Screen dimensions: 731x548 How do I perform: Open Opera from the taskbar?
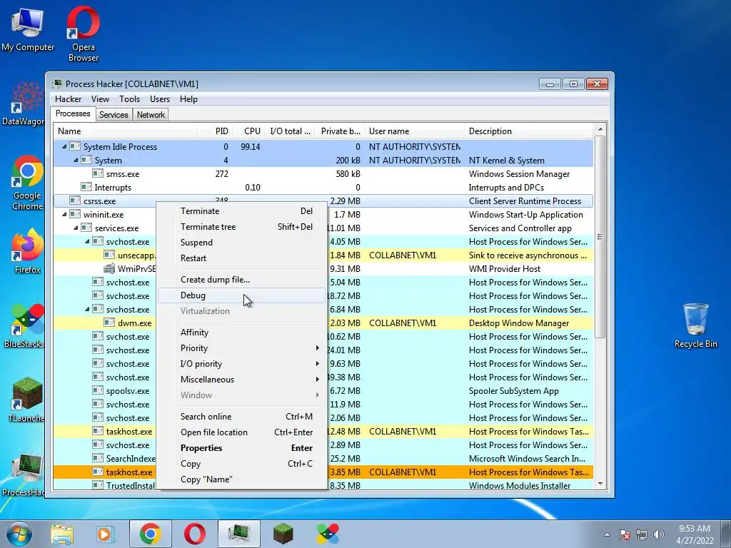[194, 534]
